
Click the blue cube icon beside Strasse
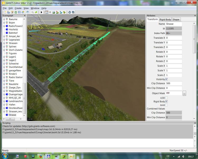coord(7,115)
